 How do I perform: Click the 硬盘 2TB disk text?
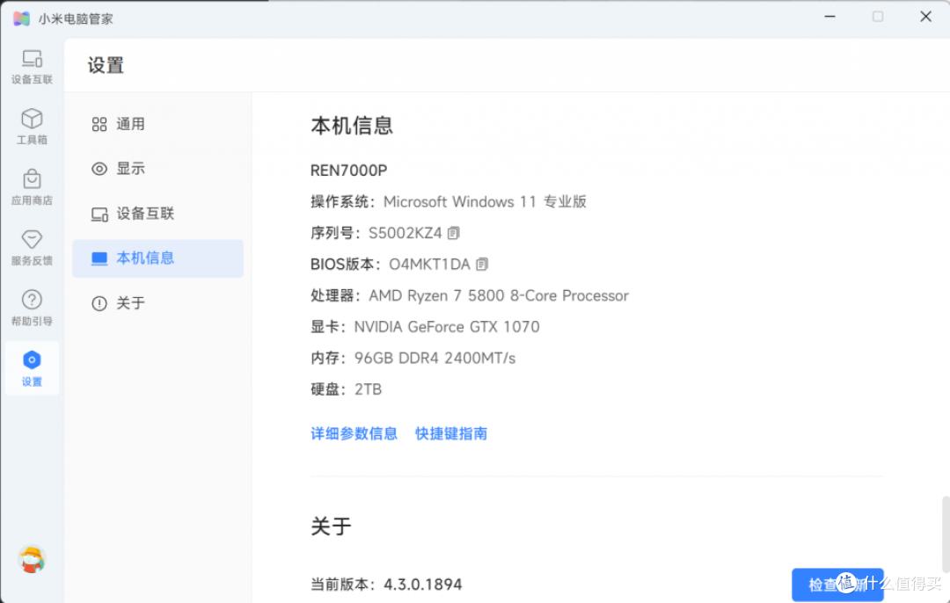pyautogui.click(x=346, y=390)
